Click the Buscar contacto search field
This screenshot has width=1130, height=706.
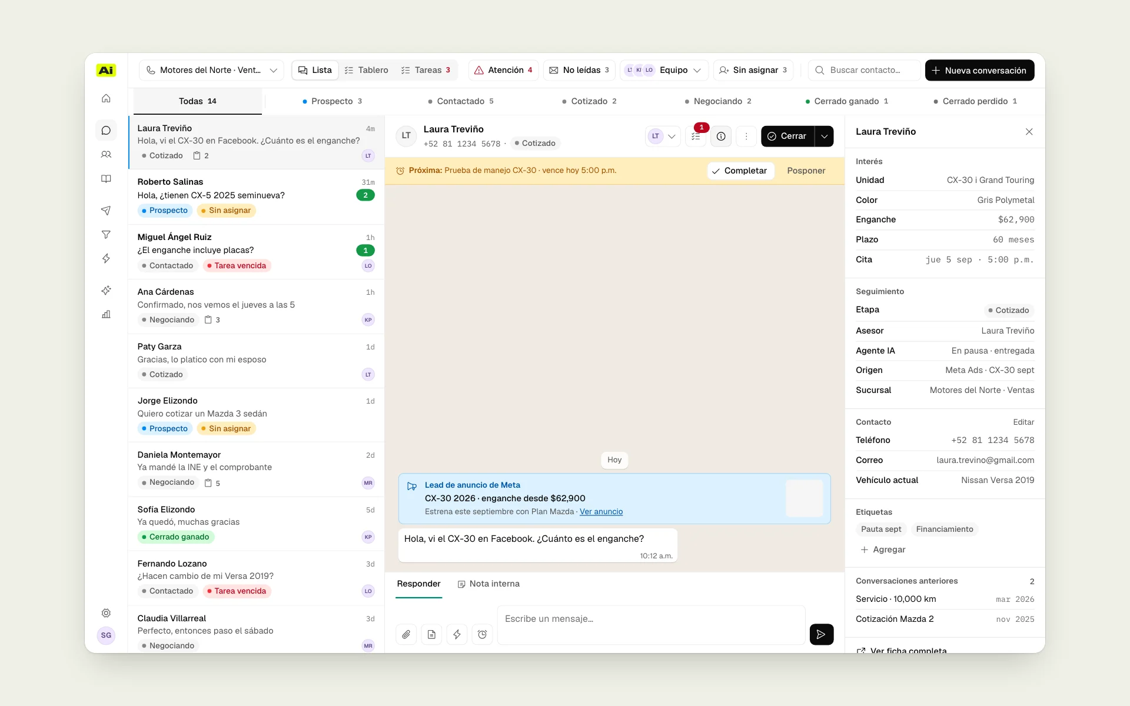[864, 70]
